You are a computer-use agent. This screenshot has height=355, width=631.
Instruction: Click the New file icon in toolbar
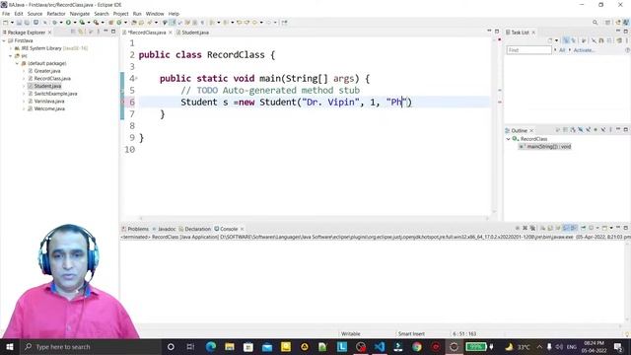pos(6,23)
